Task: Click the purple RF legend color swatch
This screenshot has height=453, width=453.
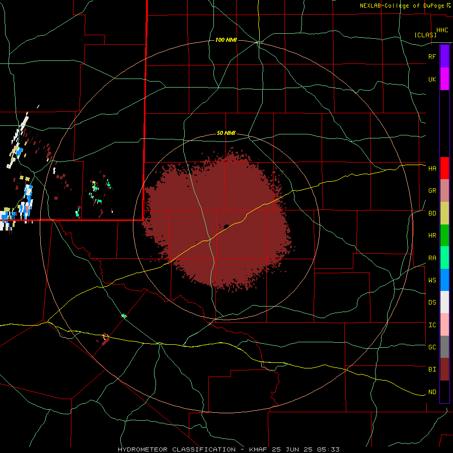Action: click(x=444, y=56)
